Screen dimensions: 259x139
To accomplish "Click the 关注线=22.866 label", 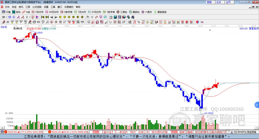I will pyautogui.click(x=34, y=29).
